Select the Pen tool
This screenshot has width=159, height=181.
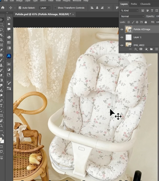(1, 101)
